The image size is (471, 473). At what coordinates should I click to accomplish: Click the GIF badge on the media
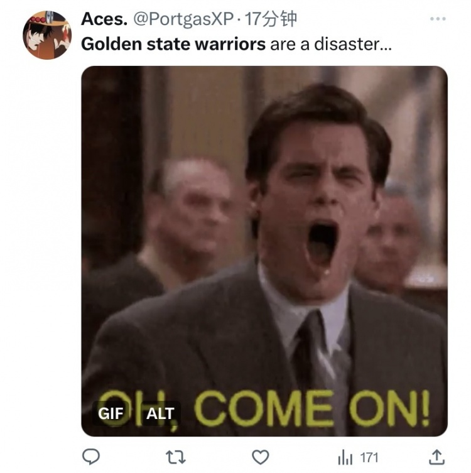point(111,413)
